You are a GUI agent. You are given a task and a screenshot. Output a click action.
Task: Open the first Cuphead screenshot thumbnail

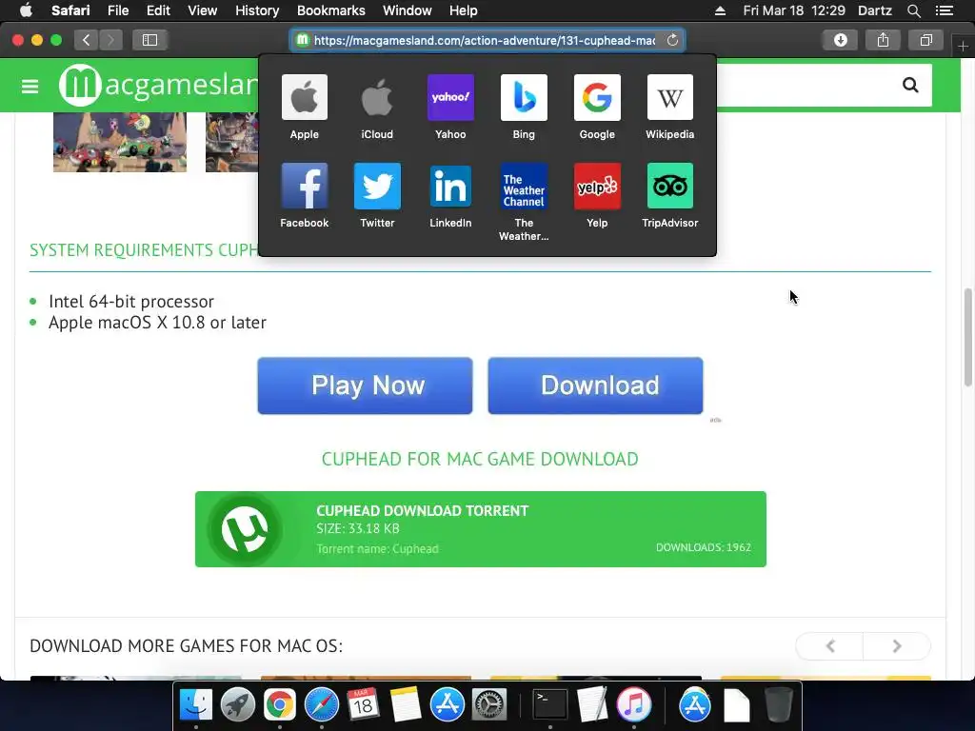coord(120,142)
